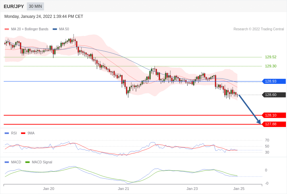Click the Jan 25 date axis label
This screenshot has height=194, width=287.
point(239,189)
